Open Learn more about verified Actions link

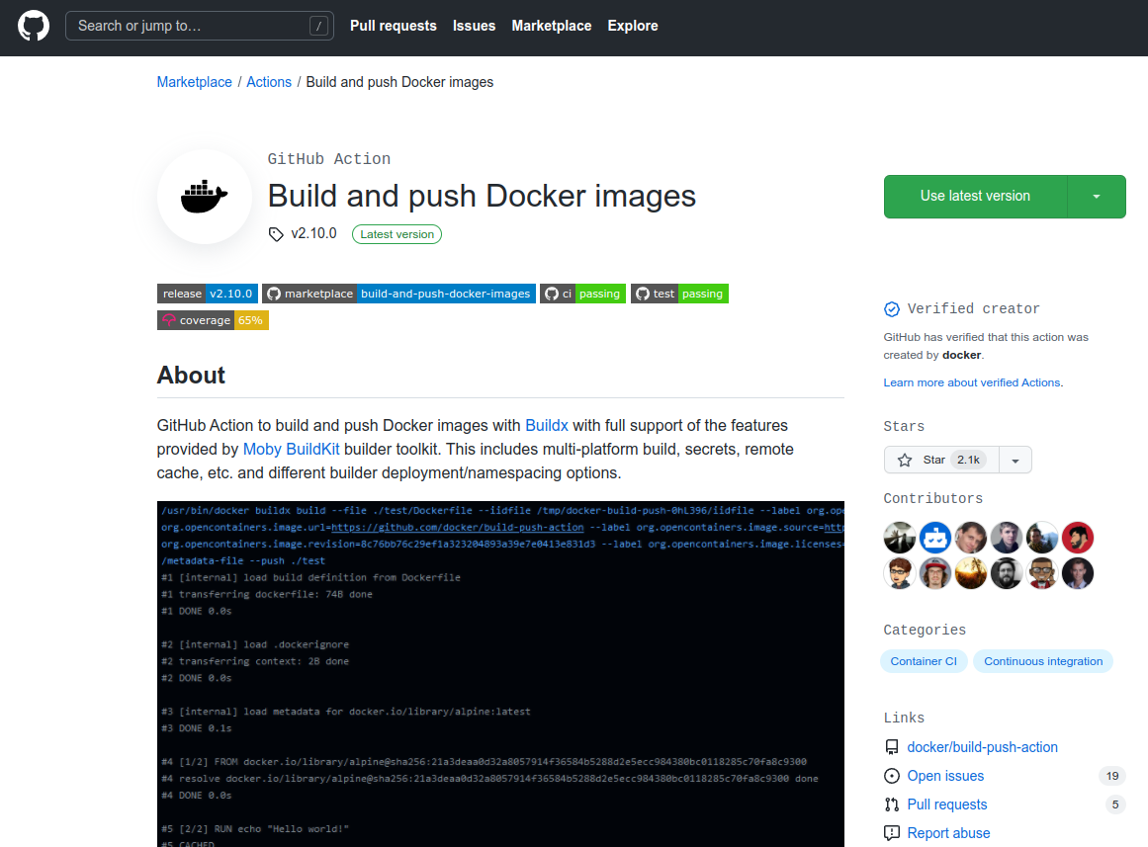[x=973, y=382]
